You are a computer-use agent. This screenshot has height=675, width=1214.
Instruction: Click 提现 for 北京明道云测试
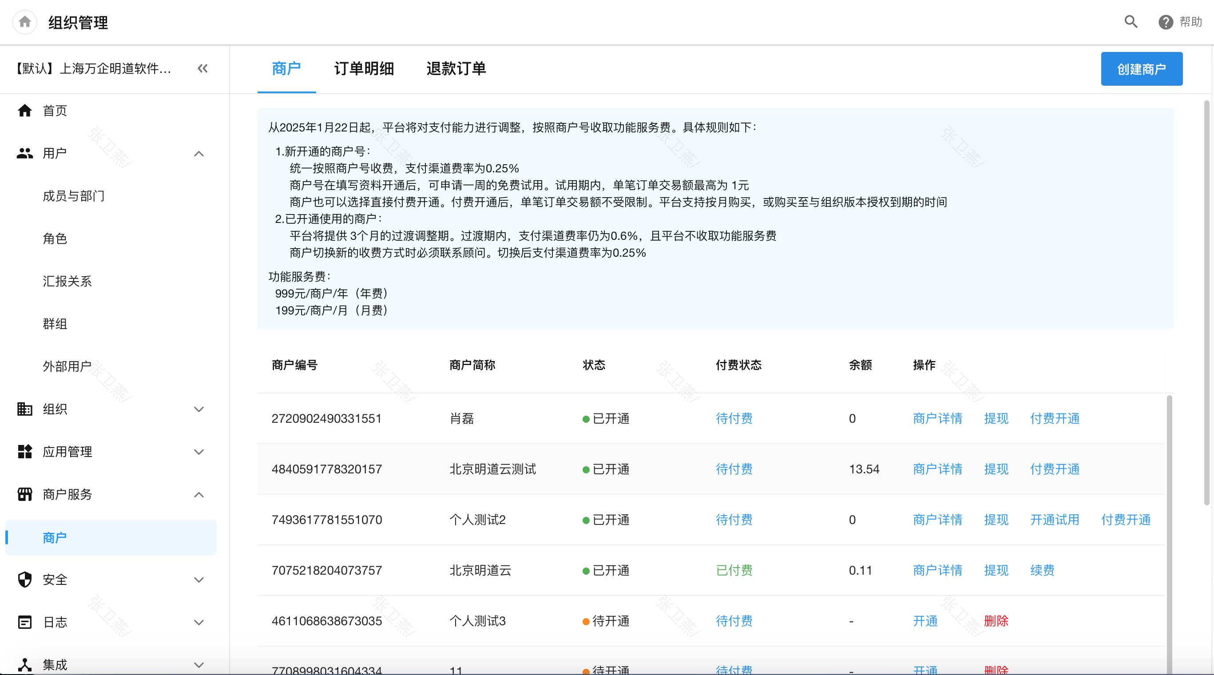[996, 469]
